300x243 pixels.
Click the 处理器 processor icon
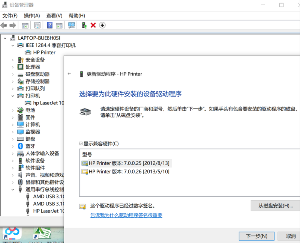[20, 67]
